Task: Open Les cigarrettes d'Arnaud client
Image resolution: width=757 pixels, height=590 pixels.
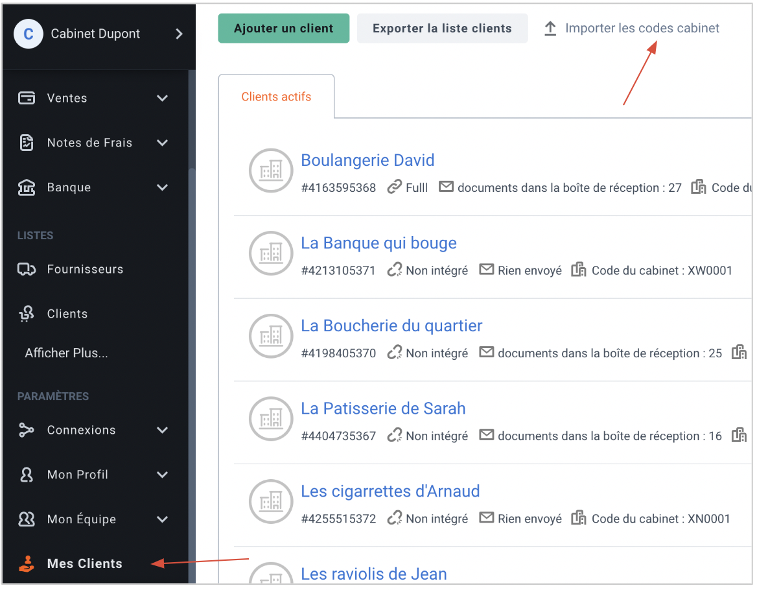Action: point(390,491)
